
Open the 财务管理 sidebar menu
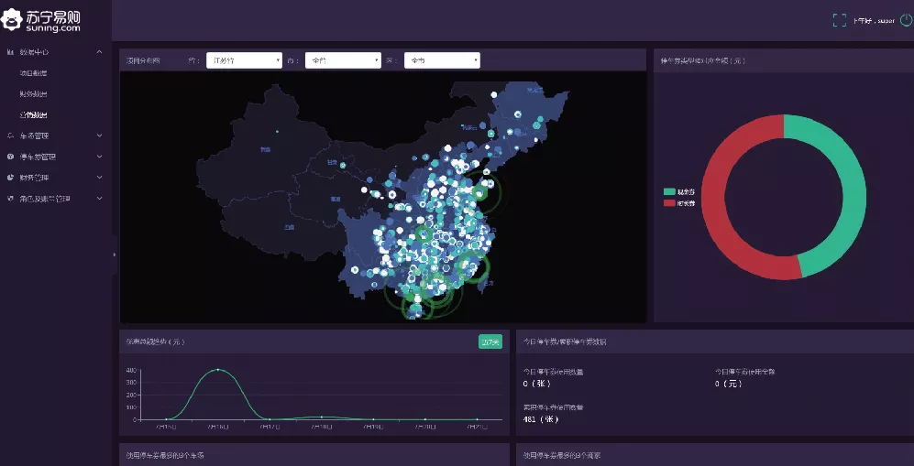click(35, 178)
